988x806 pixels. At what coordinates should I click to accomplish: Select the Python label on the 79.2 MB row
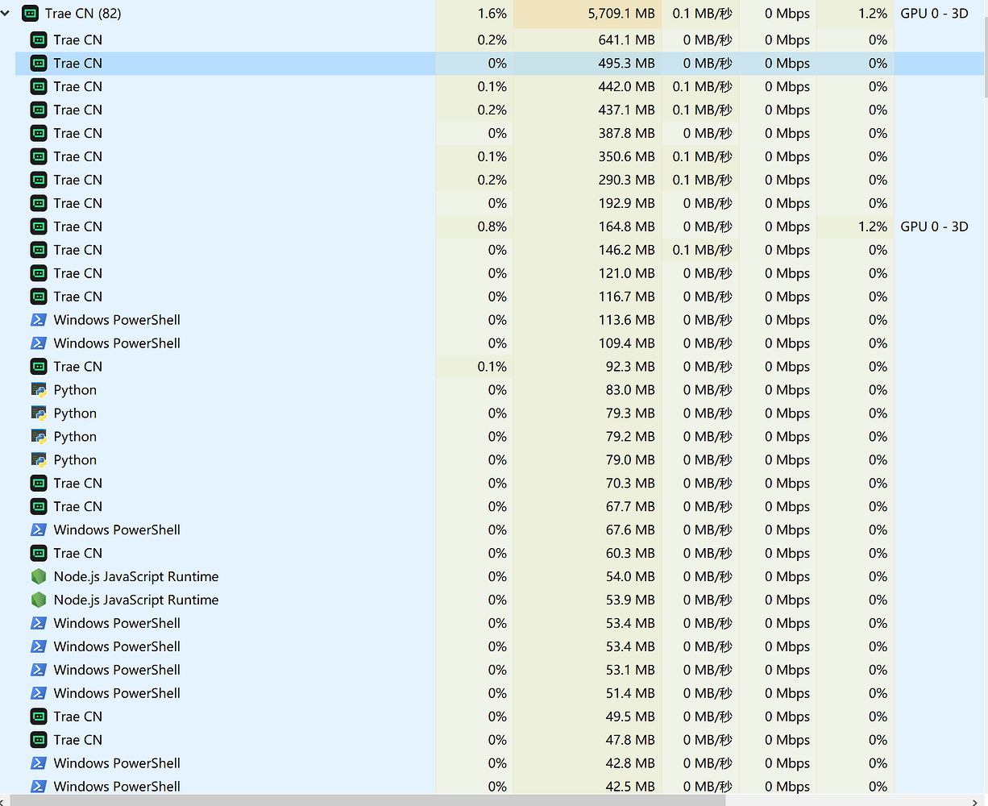(75, 437)
